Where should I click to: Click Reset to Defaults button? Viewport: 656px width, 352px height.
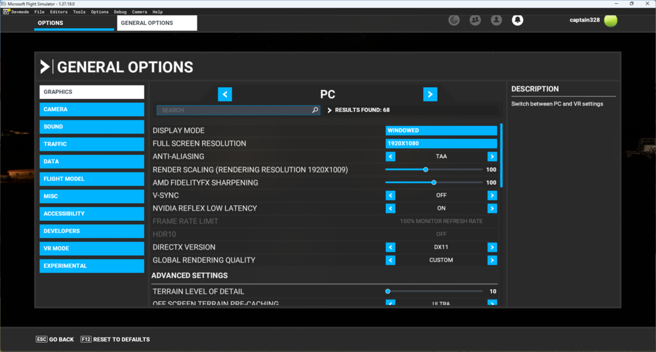click(x=115, y=340)
